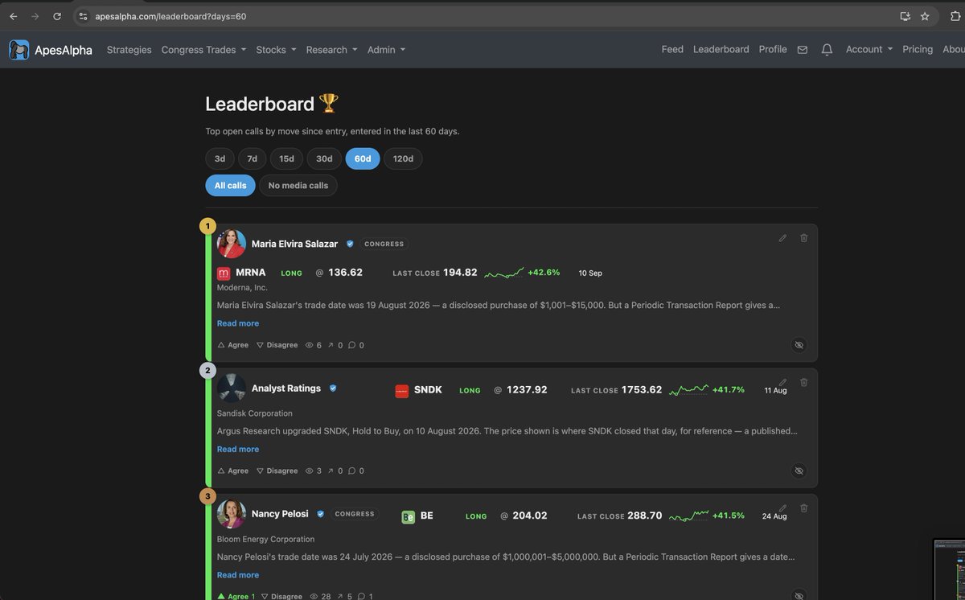Edit the Maria Elvira Salazar call
This screenshot has width=965, height=600.
[x=782, y=238]
